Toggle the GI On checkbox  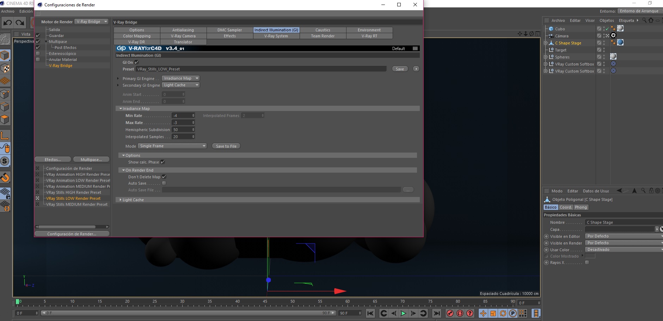click(137, 62)
